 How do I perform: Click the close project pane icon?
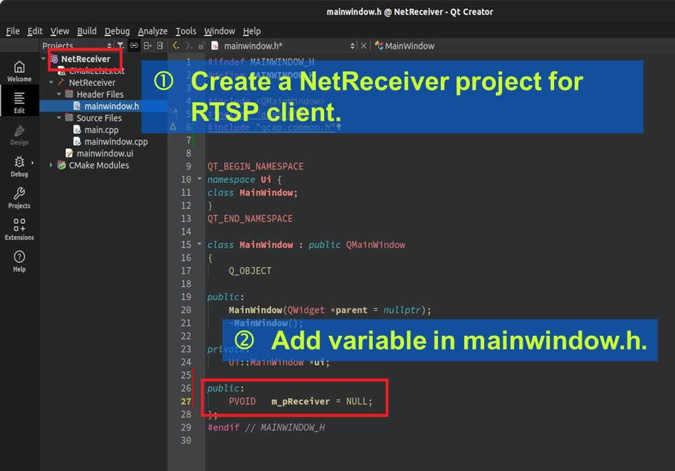click(160, 45)
